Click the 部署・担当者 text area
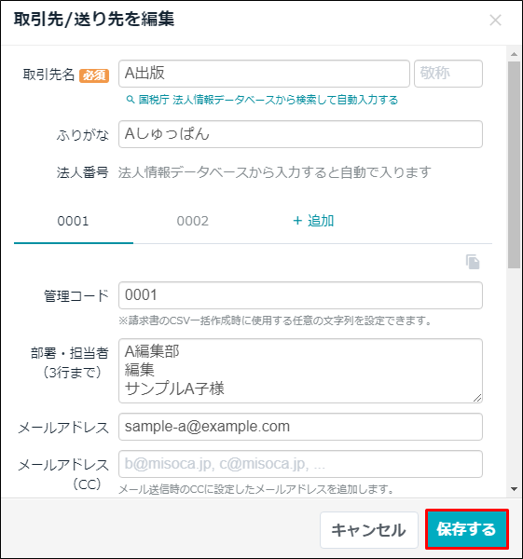The height and width of the screenshot is (559, 523). 300,371
